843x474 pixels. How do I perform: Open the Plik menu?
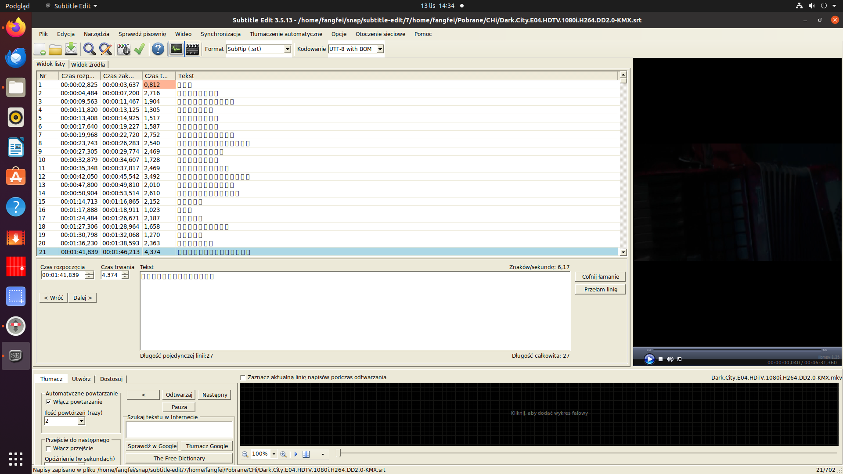pyautogui.click(x=43, y=34)
